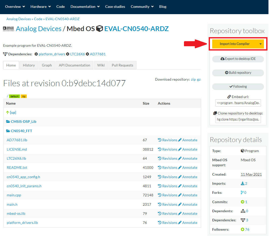
Task: Open the Pull Requests tab
Action: [122, 65]
